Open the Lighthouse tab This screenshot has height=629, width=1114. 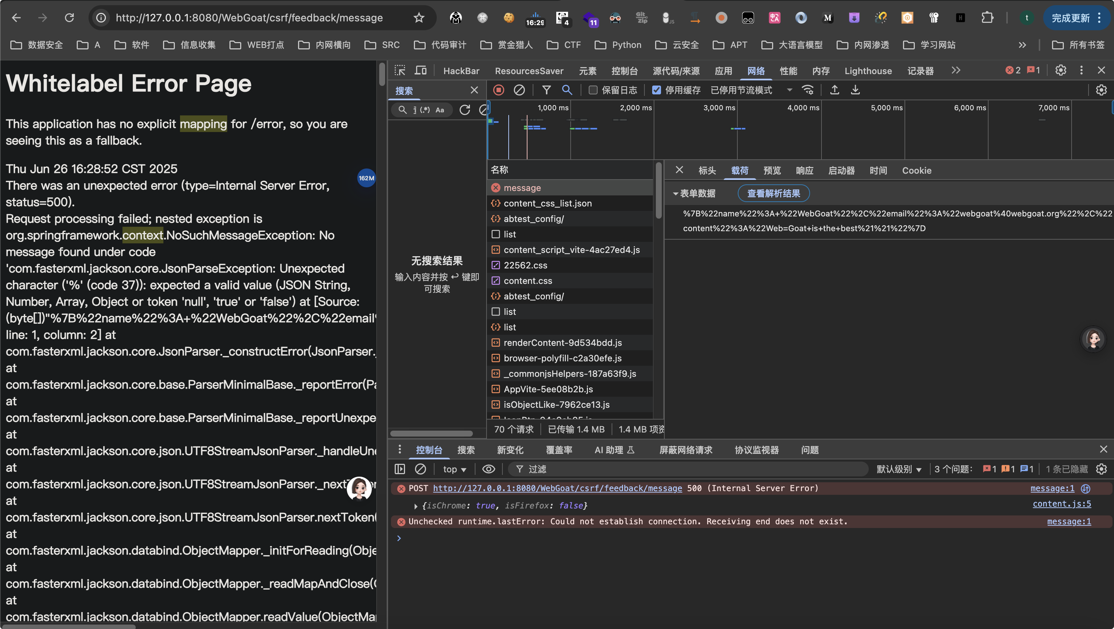tap(868, 70)
